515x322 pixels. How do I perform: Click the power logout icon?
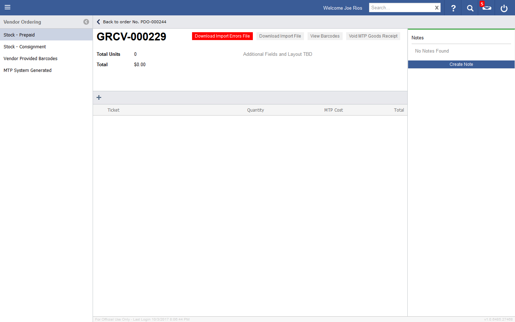[x=504, y=8]
